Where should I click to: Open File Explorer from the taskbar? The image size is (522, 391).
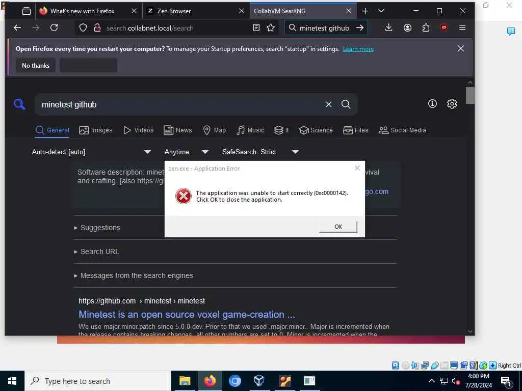click(x=185, y=381)
